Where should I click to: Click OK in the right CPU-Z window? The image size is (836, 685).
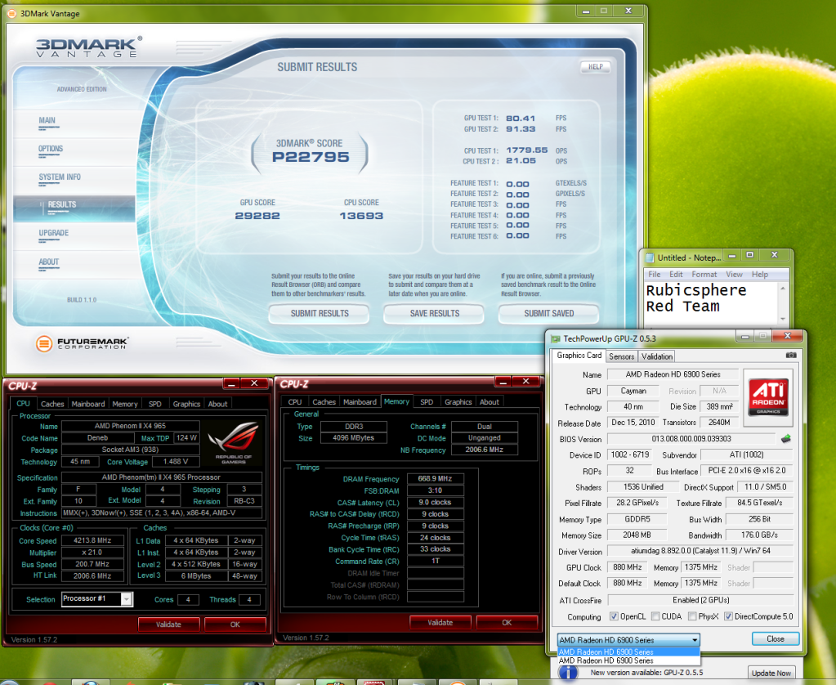(507, 622)
